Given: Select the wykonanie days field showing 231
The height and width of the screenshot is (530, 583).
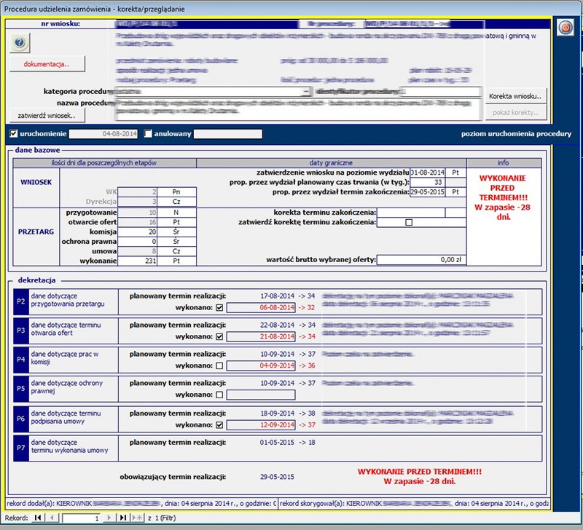Looking at the screenshot, I should [137, 261].
